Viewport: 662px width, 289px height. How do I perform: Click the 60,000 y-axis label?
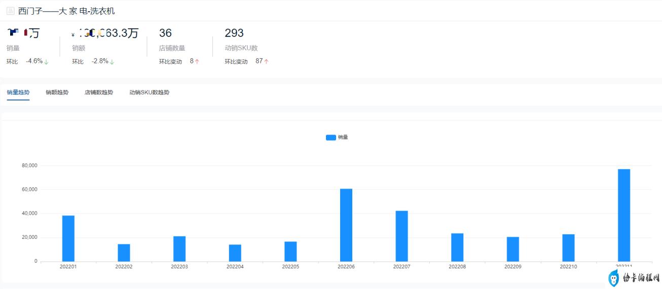point(29,189)
